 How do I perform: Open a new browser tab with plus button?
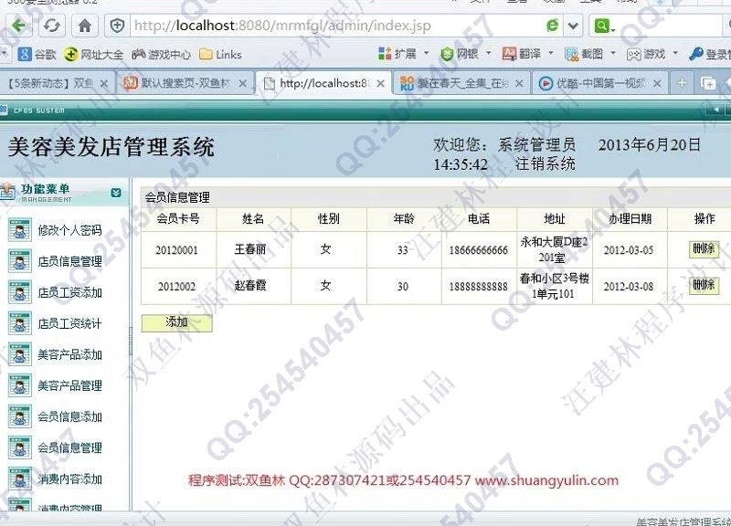click(x=682, y=83)
